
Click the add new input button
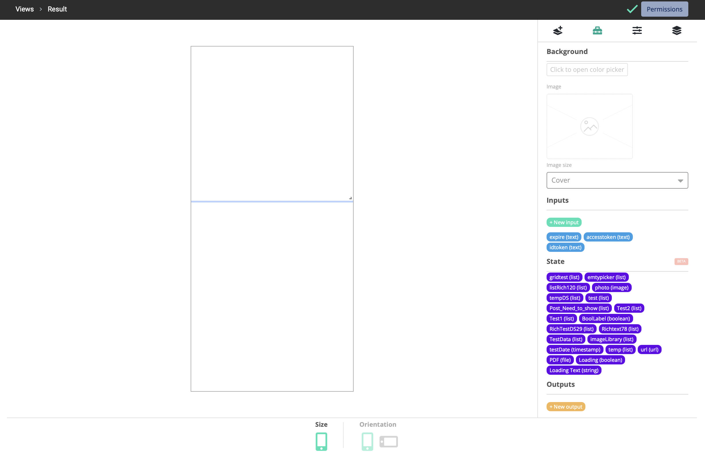coord(564,222)
